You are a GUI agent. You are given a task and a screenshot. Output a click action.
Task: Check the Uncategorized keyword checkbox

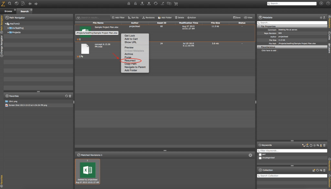point(260,158)
